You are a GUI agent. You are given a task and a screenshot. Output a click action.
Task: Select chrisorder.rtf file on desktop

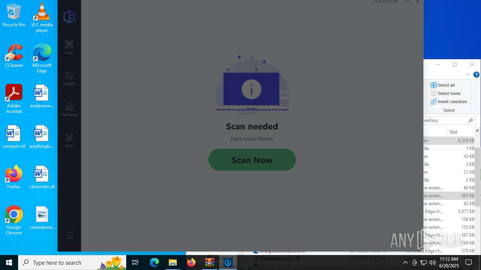(42, 177)
